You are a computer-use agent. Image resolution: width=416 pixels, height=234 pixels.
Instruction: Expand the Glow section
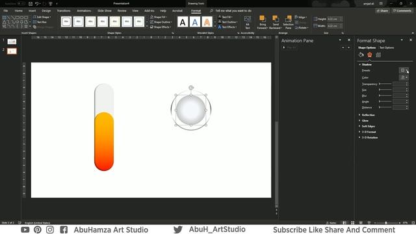point(363,121)
